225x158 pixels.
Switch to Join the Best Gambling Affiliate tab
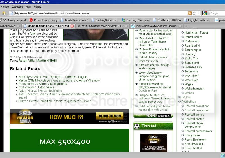coord(155,26)
